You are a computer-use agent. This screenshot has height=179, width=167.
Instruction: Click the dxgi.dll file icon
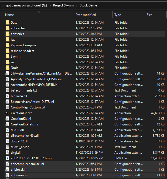(x=8, y=153)
